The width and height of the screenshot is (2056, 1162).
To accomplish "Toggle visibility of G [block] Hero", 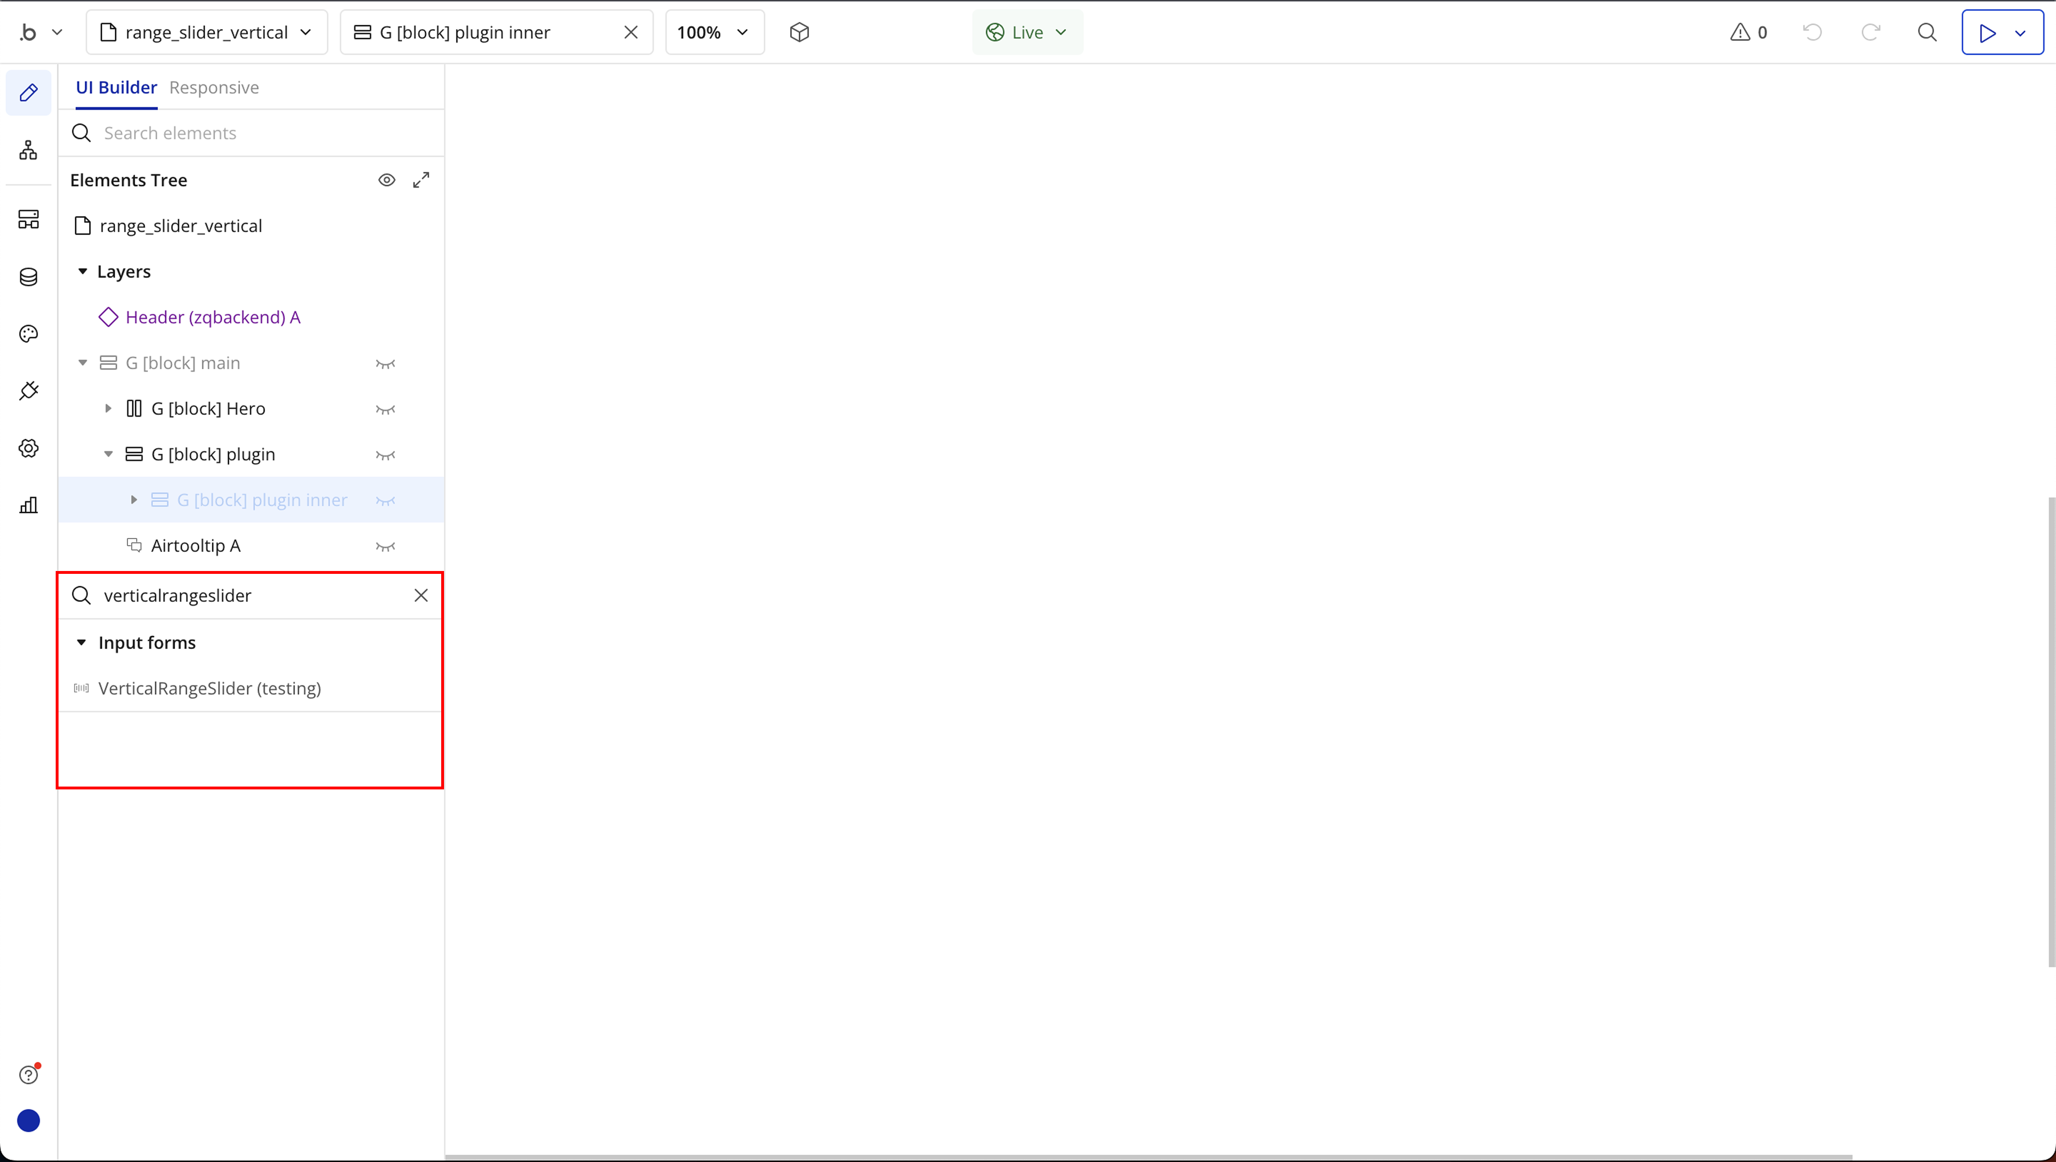I will point(385,409).
